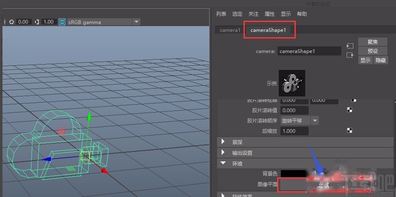Switch to the camera1 tab
Viewport: 396px width, 197px height.
(230, 30)
